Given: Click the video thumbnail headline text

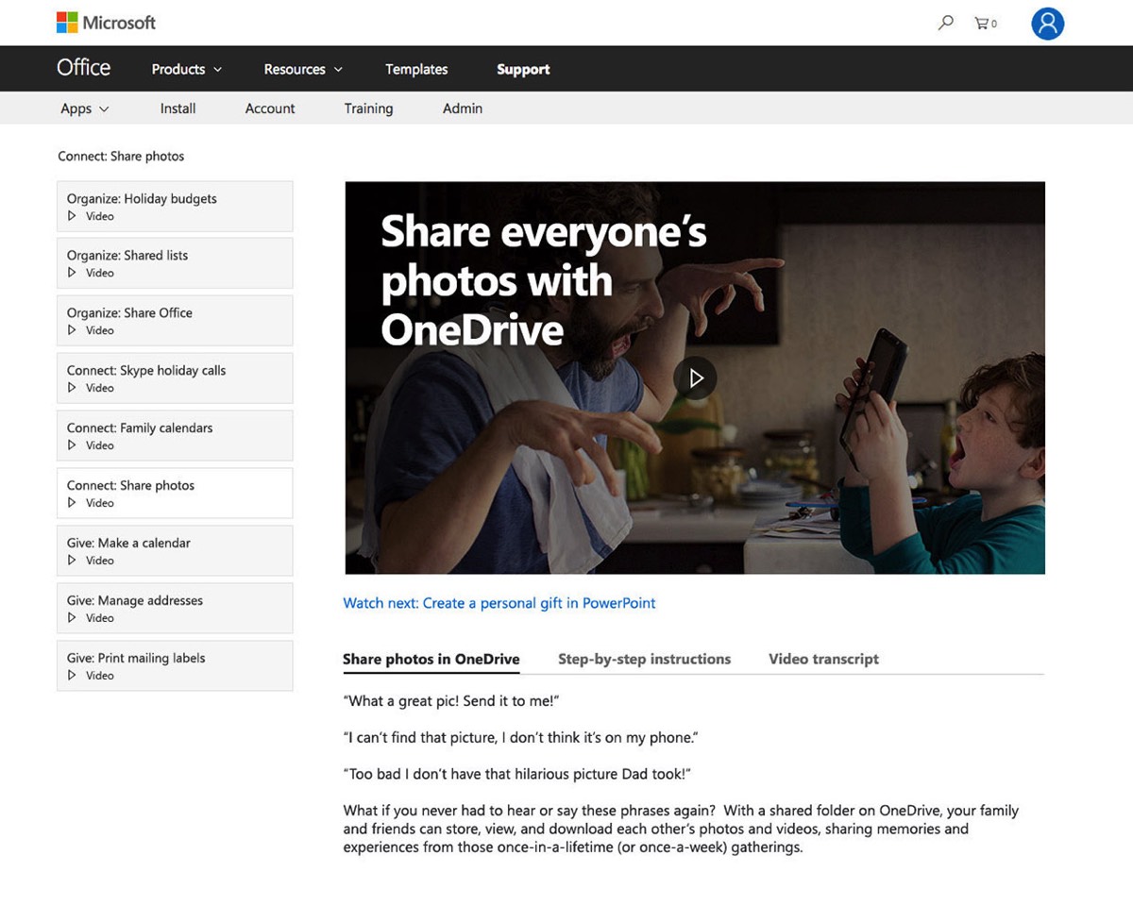Looking at the screenshot, I should (543, 280).
